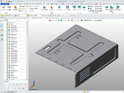The width and height of the screenshot is (124, 93).
Task: Select AddFlange32 in the history tree
Action: point(14,62)
